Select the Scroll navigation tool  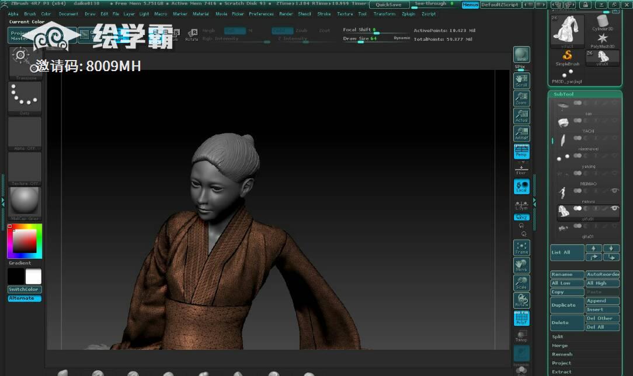pyautogui.click(x=521, y=80)
